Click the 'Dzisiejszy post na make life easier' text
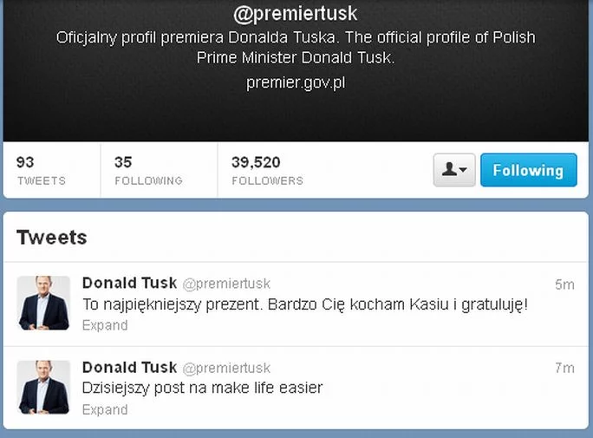Viewport: 593px width, 438px height. tap(202, 388)
